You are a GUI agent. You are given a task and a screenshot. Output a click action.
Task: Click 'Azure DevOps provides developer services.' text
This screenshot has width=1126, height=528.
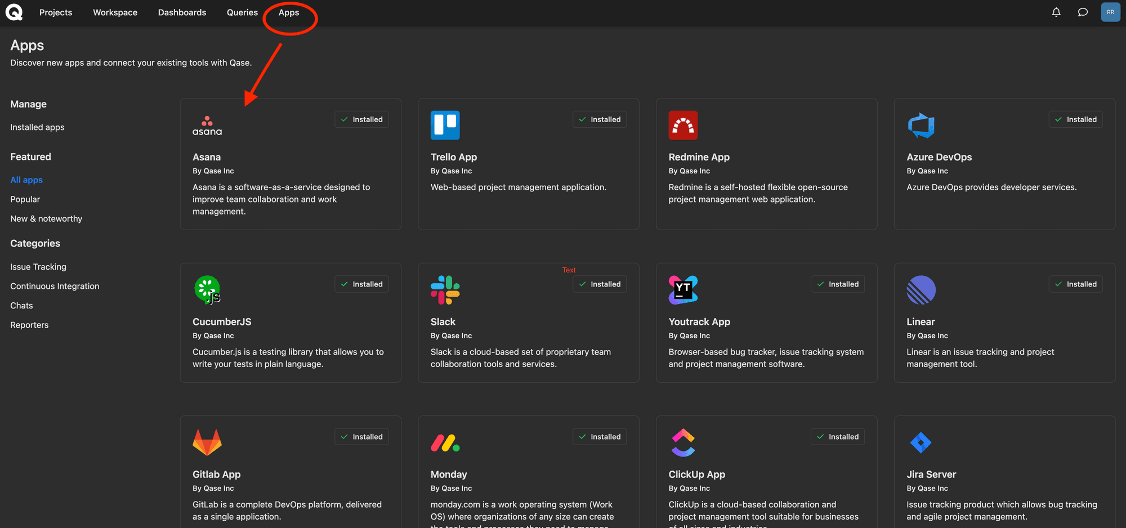991,187
